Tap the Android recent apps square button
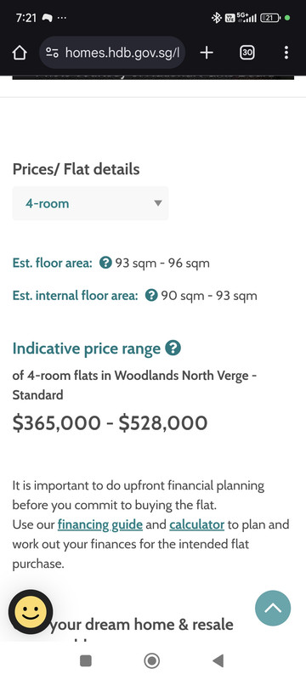Viewport: 306px width, 680px height. pos(86,661)
